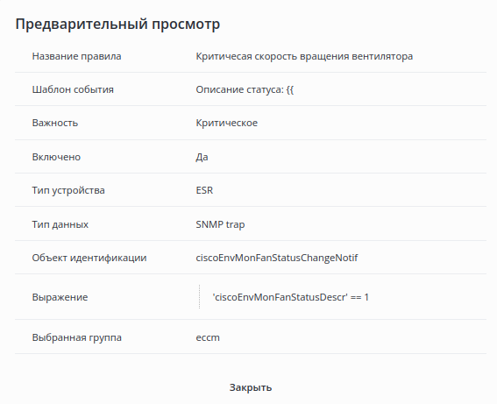Click the Критическое severity value
Screen dimensions: 497x404
[x=227, y=123]
